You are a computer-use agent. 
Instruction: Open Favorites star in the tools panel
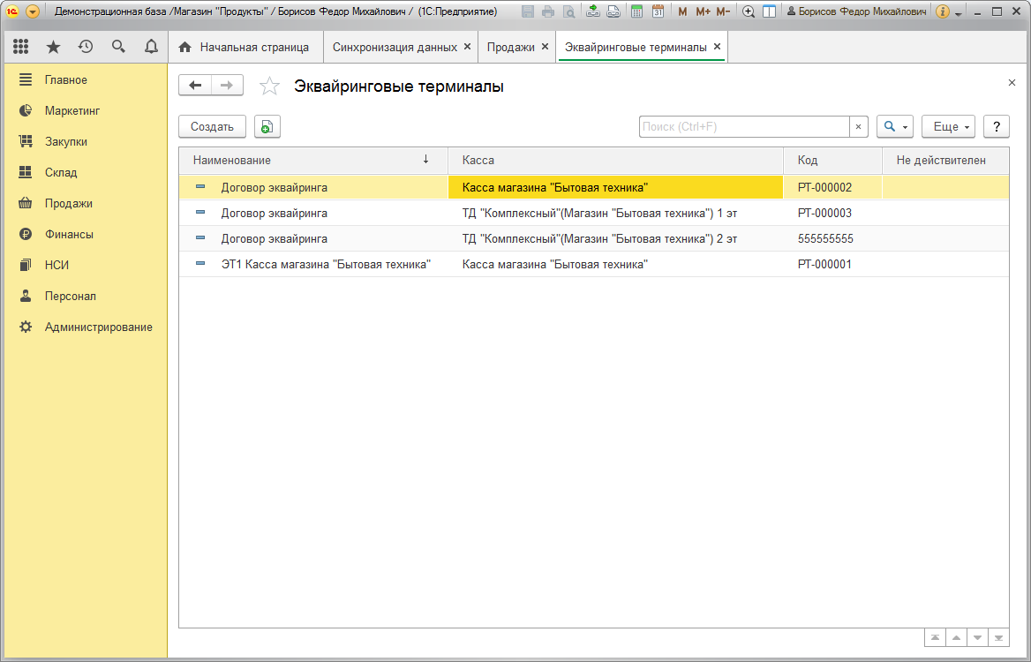pyautogui.click(x=53, y=47)
